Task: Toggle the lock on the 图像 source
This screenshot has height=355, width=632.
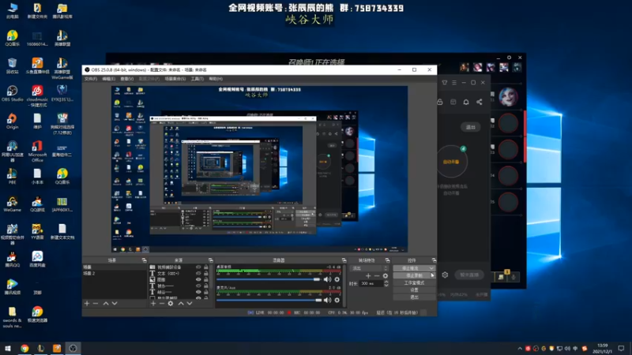Action: [206, 279]
